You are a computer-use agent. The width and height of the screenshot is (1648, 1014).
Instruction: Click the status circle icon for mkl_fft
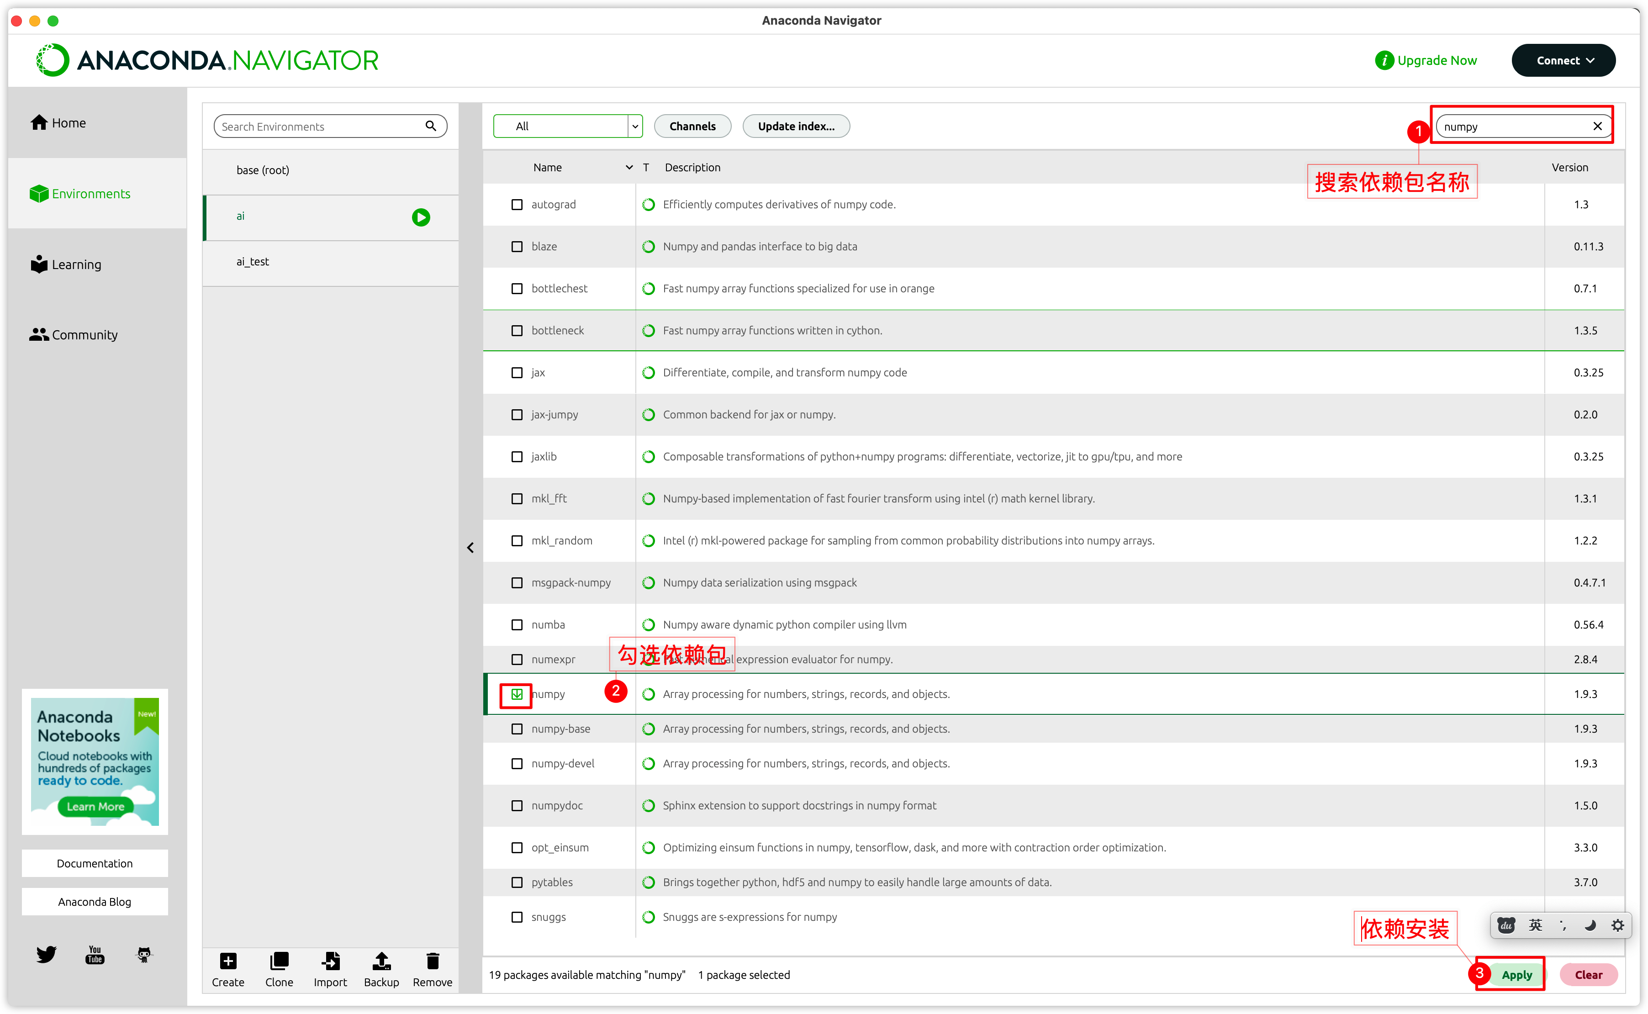click(648, 498)
